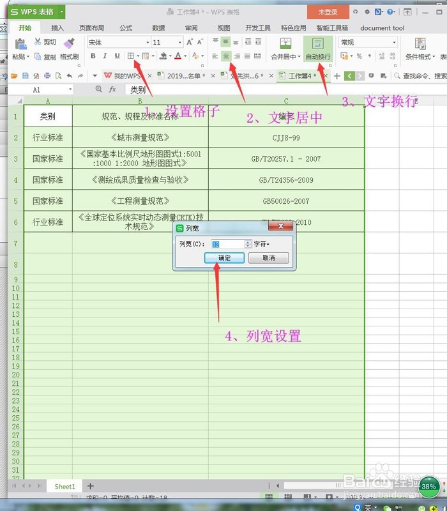Viewport: 447px width, 511px height.
Task: Decrease font size with A- icon
Action: (200, 42)
